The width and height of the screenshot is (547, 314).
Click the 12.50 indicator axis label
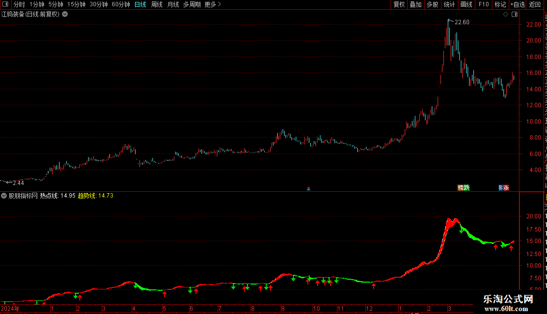coord(534,254)
